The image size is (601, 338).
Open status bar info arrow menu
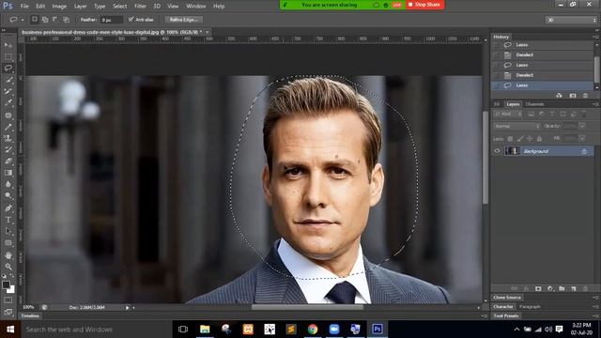tap(128, 307)
